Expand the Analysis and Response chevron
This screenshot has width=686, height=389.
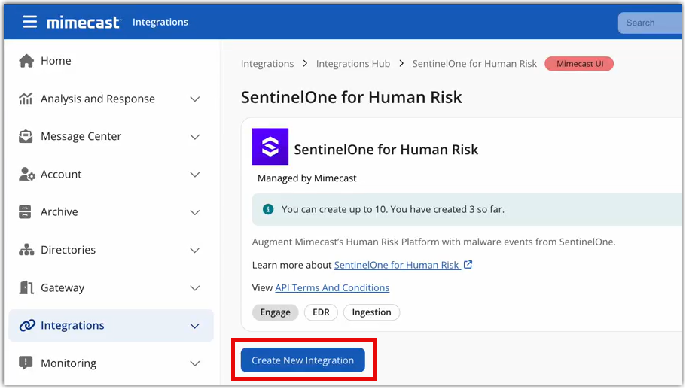[x=195, y=99]
